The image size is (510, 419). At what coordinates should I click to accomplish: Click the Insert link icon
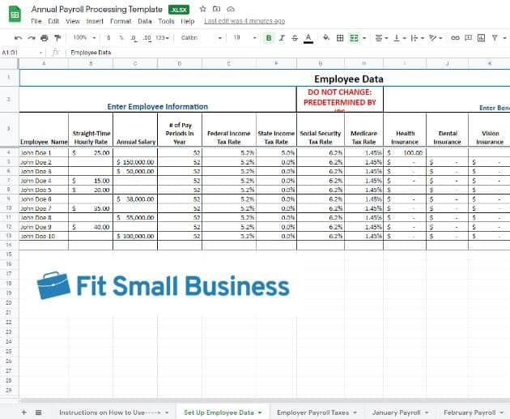click(x=455, y=38)
